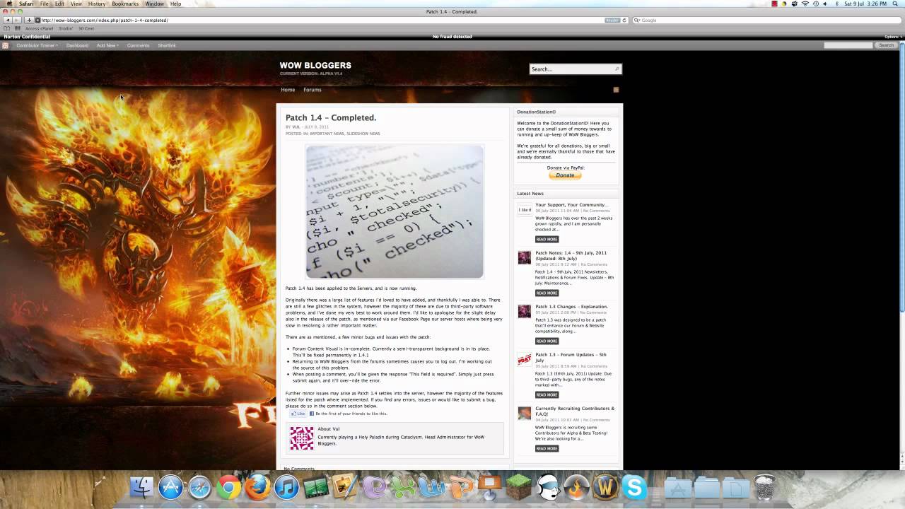Click the PayPal Donate button

click(x=565, y=175)
